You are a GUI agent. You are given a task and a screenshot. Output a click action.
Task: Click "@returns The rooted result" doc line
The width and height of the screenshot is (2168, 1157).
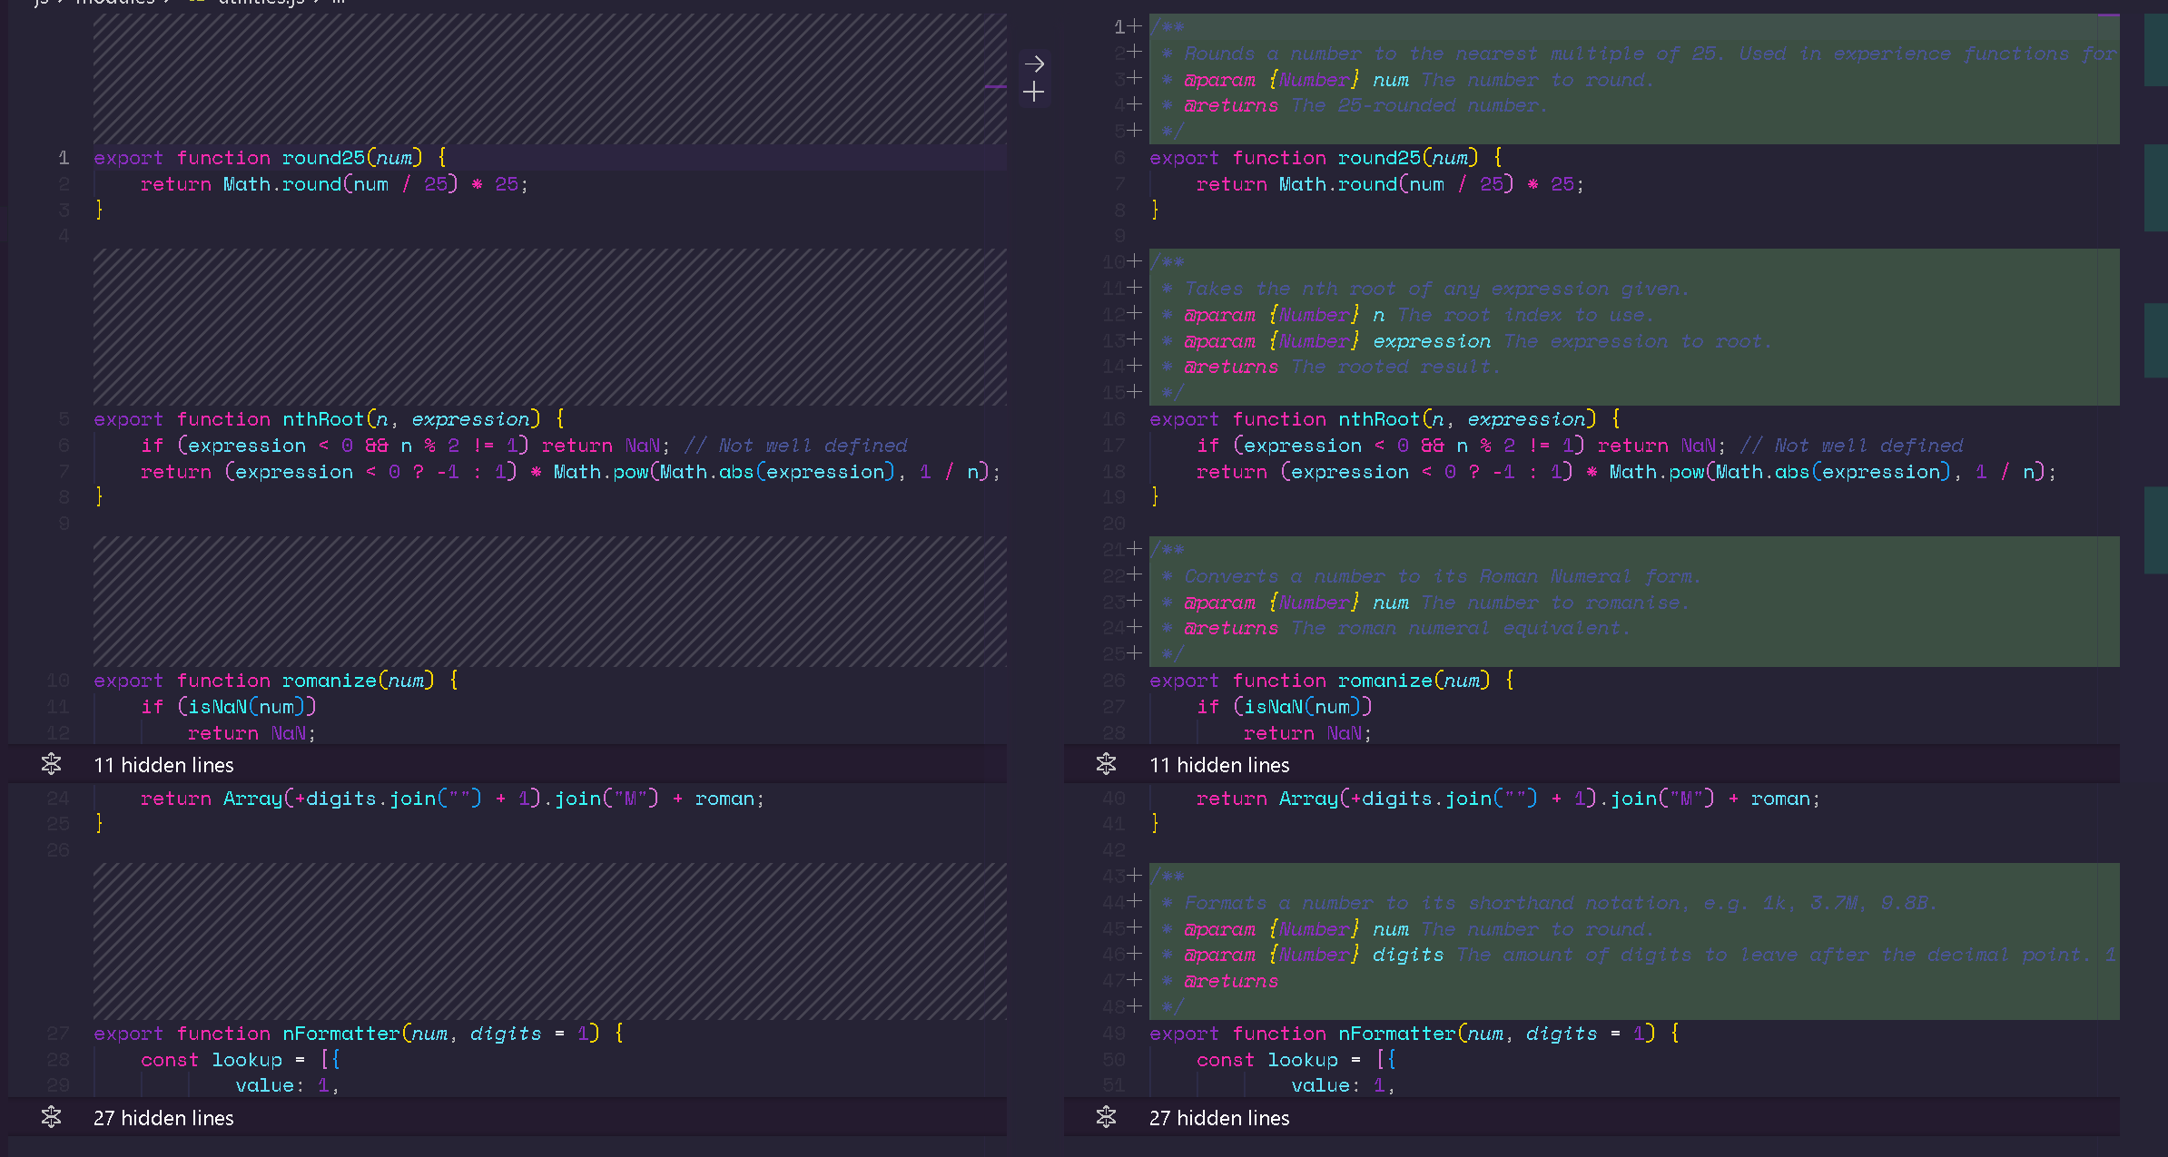point(1343,367)
